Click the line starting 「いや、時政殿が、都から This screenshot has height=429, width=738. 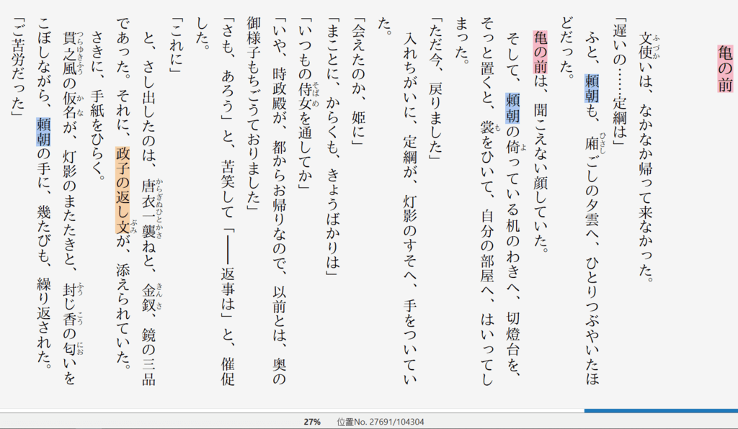[x=280, y=202]
